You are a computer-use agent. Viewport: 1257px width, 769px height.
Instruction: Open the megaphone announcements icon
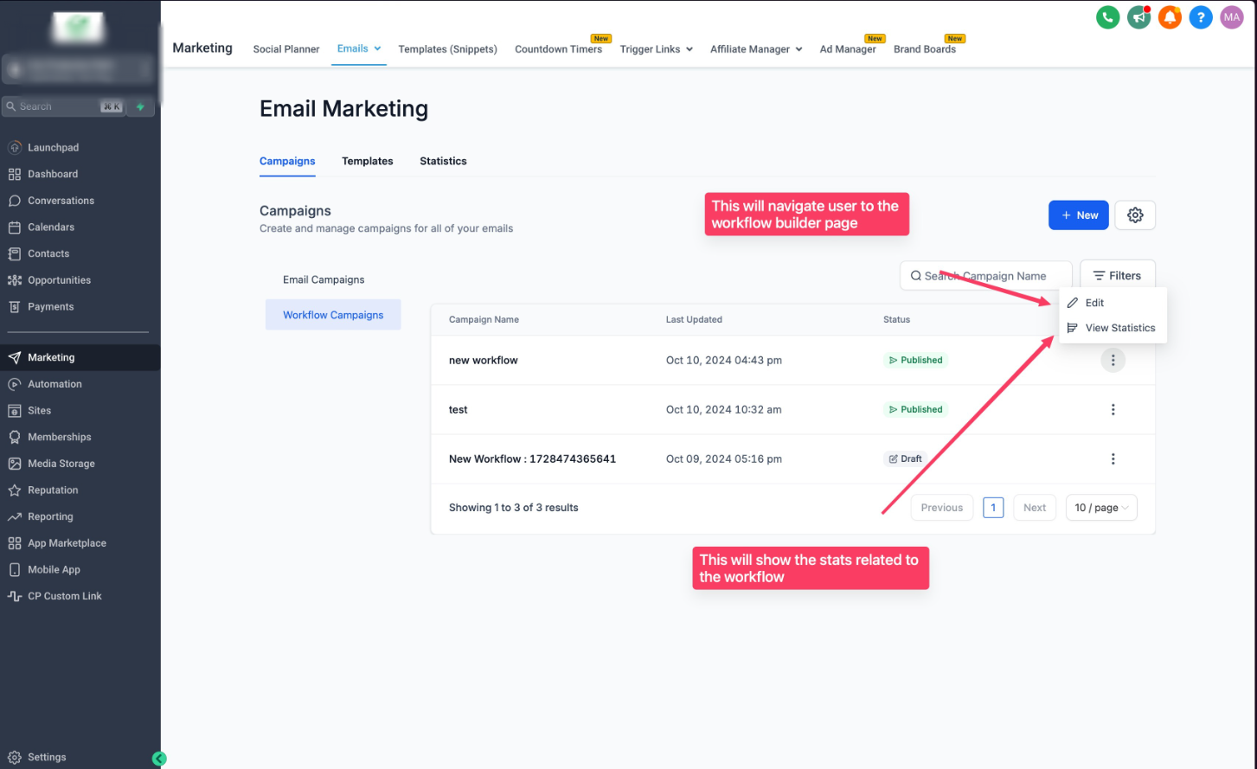click(1138, 17)
